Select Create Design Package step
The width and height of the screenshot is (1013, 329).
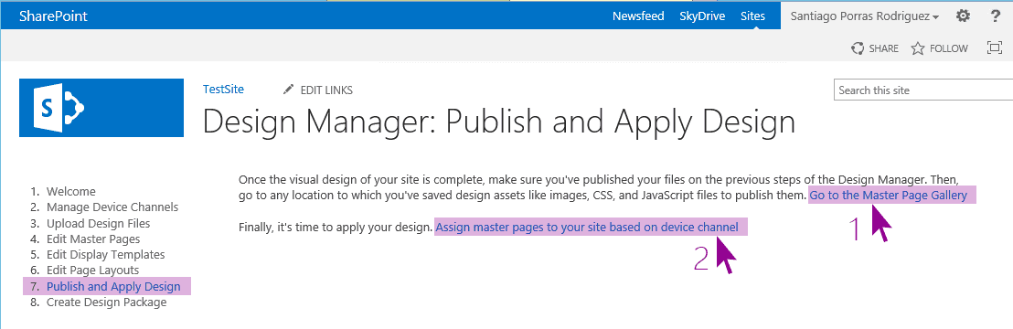pos(107,302)
